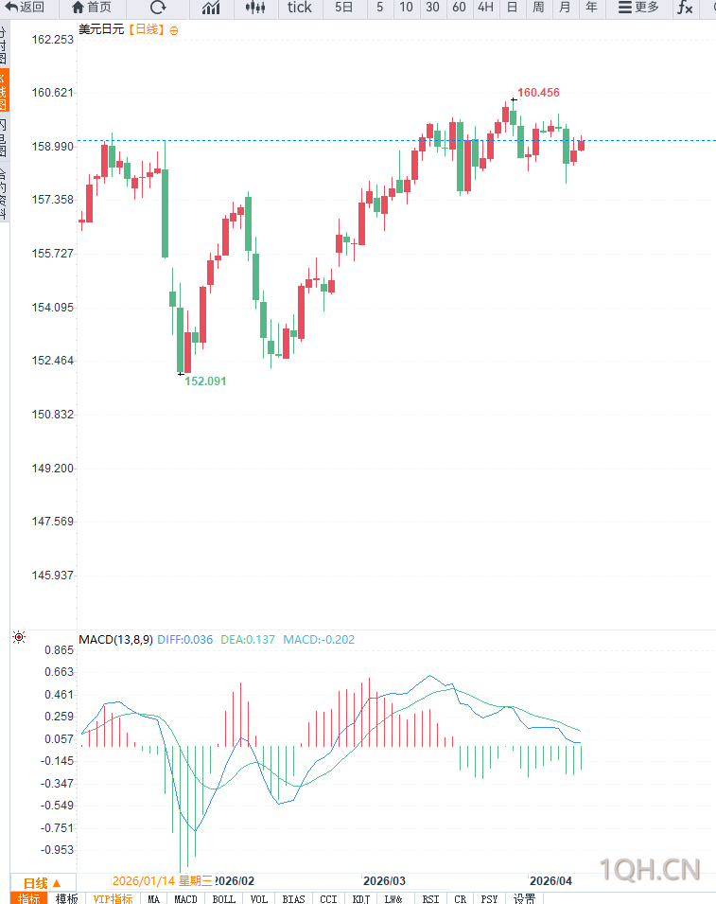Apply the MACD indicator tab
Viewport: 716px width, 904px height.
point(186,898)
